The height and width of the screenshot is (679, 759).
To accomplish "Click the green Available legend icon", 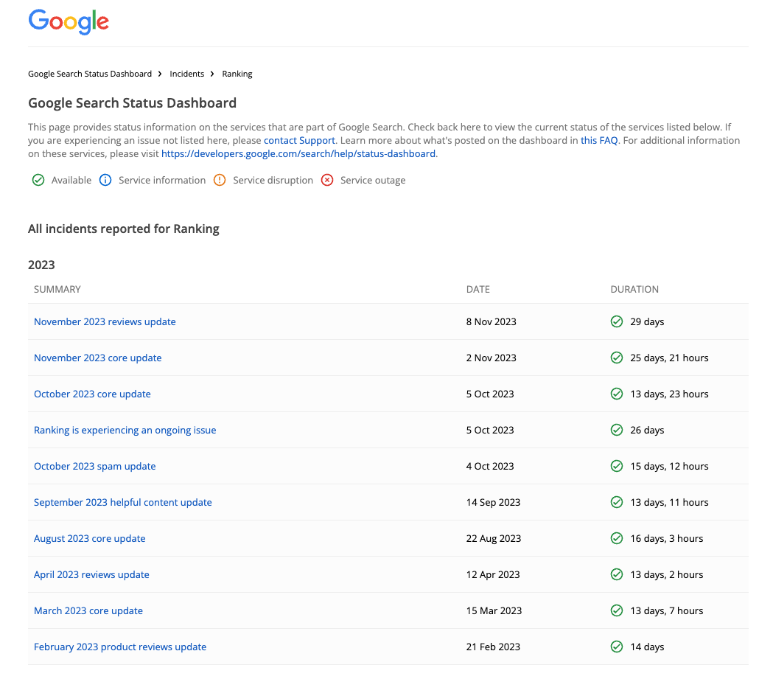I will click(38, 180).
